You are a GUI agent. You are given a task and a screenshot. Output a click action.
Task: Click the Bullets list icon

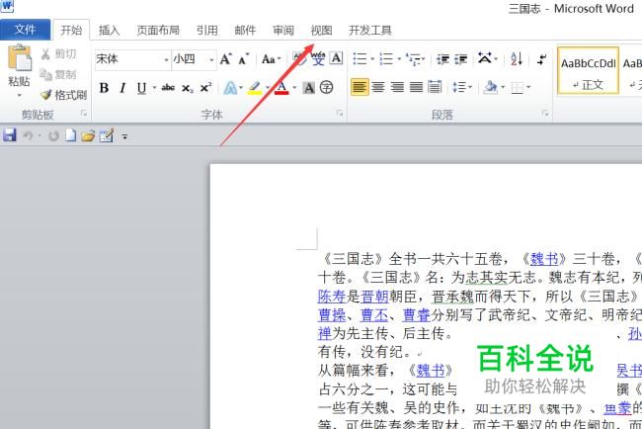(x=361, y=59)
